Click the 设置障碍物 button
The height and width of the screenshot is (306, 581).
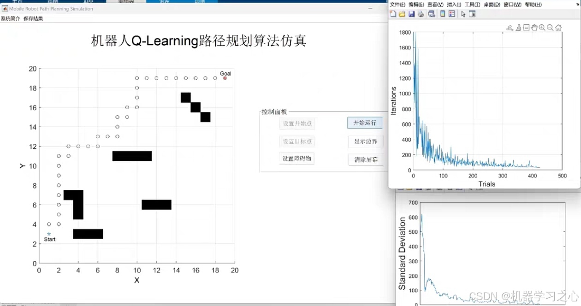point(296,159)
